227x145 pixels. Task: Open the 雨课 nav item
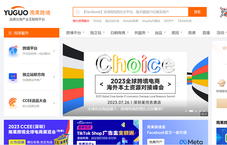tap(192, 33)
